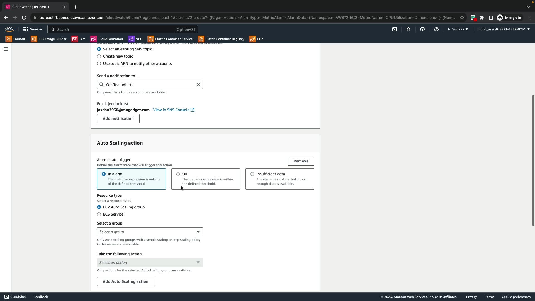The width and height of the screenshot is (535, 301).
Task: Choose the ECS Service resource type
Action: coord(99,214)
